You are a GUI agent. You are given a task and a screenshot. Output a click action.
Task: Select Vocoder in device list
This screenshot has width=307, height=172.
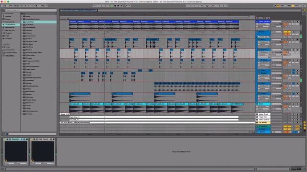pos(39,114)
